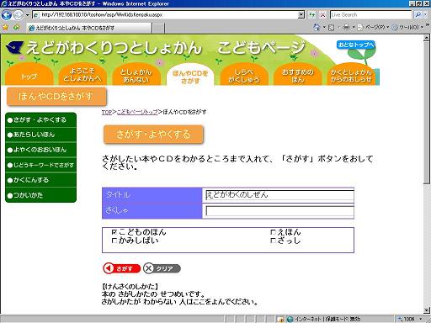Open あたらしいほん in the sidebar
431x323 pixels.
tap(40, 135)
